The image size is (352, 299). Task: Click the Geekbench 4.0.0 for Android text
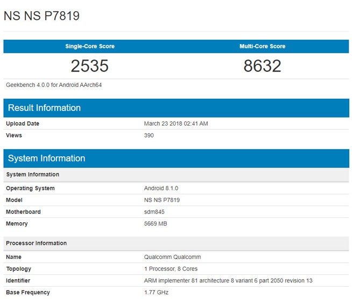(54, 85)
